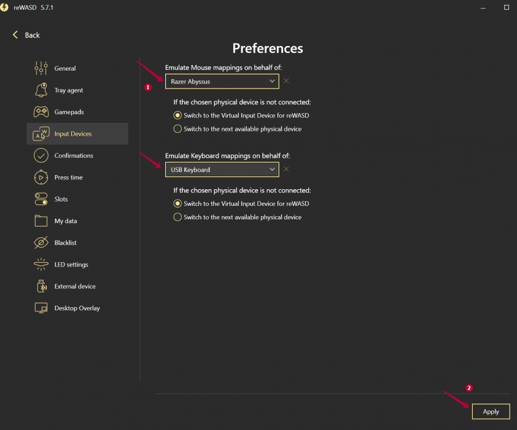Apply the preference changes

click(x=491, y=412)
